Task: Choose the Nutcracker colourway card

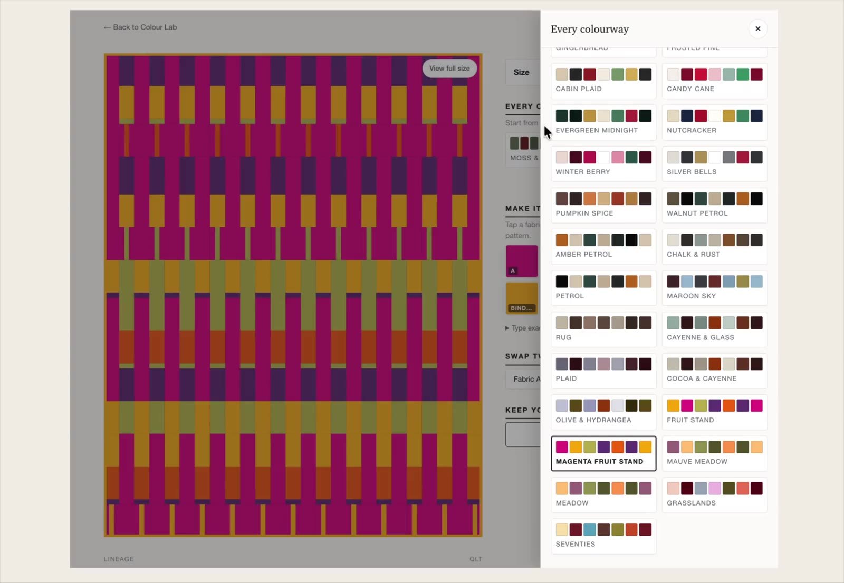Action: click(x=715, y=122)
